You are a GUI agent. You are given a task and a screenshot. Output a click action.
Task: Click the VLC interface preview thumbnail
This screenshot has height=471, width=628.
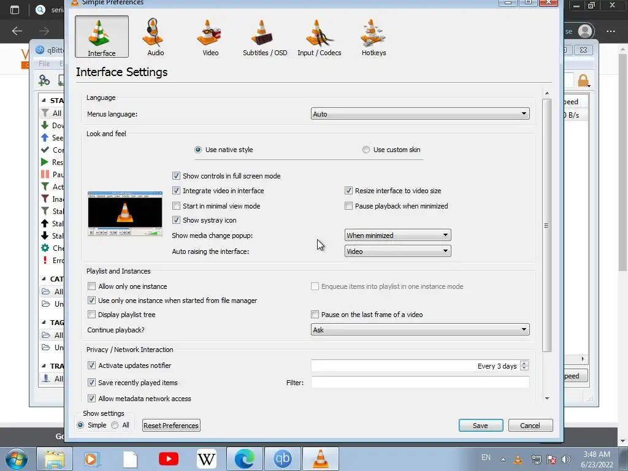(125, 213)
